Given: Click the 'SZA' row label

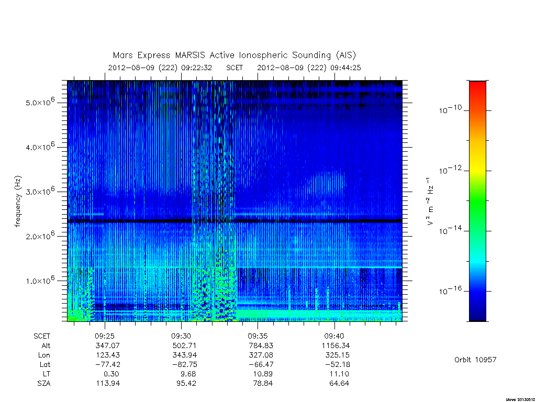Looking at the screenshot, I should coord(44,383).
